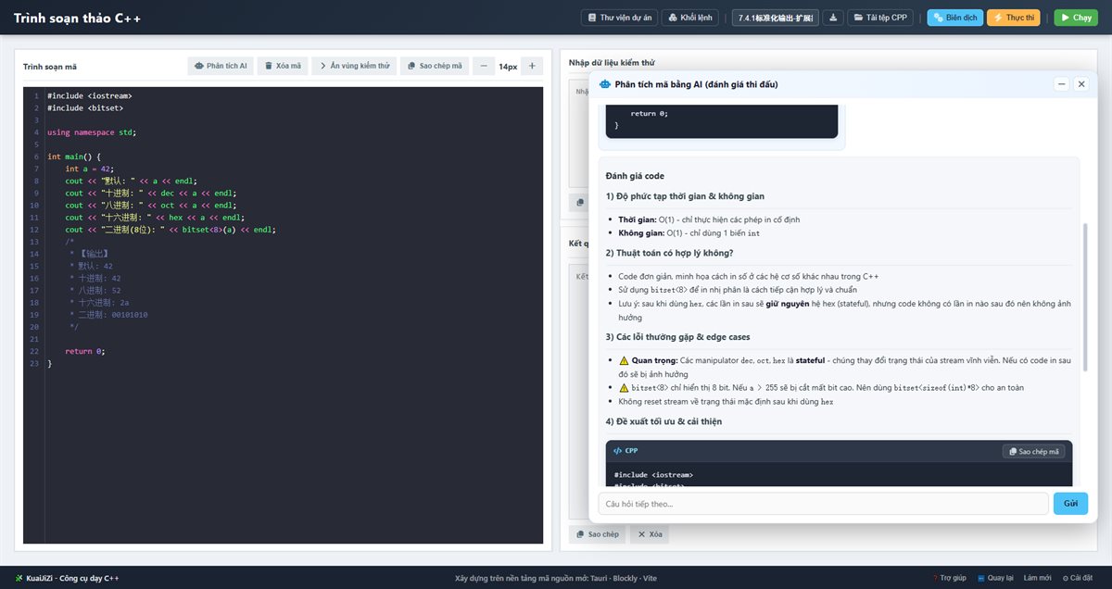Viewport: 1112px width, 589px height.
Task: Copy the CPP snippet in AI dialog
Action: [x=1034, y=452]
